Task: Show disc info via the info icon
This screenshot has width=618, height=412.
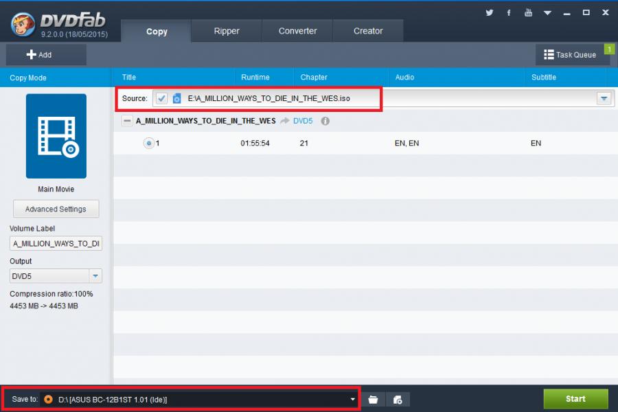Action: pos(325,121)
